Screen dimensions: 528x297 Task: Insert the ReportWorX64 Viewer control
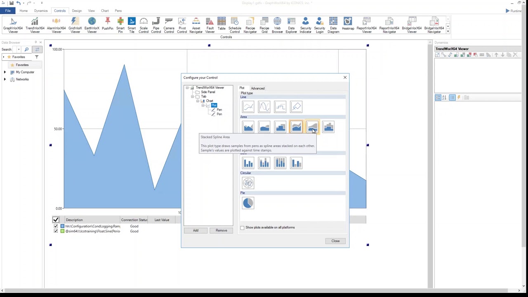pos(367,25)
